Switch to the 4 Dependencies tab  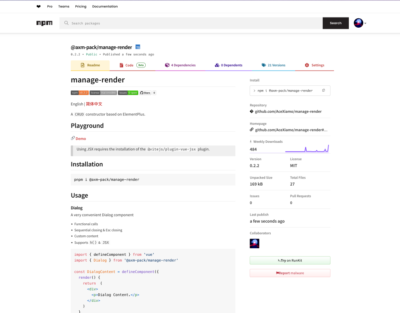180,65
